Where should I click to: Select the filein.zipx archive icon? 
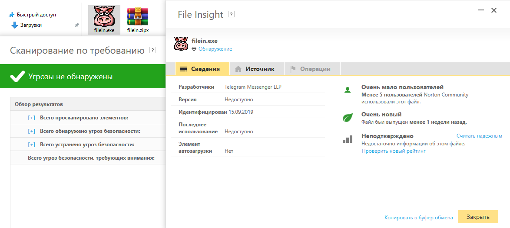coord(138,17)
